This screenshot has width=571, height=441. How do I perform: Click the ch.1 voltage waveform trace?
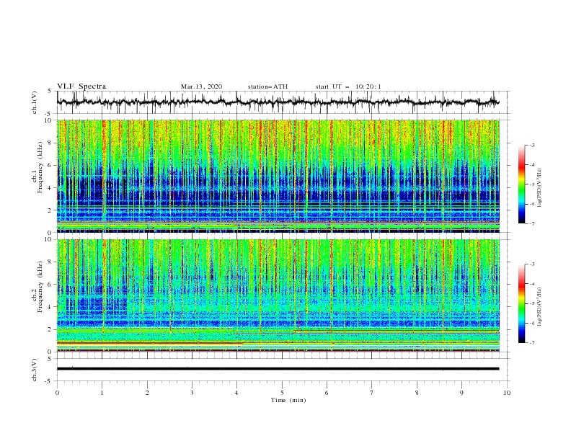pos(278,102)
